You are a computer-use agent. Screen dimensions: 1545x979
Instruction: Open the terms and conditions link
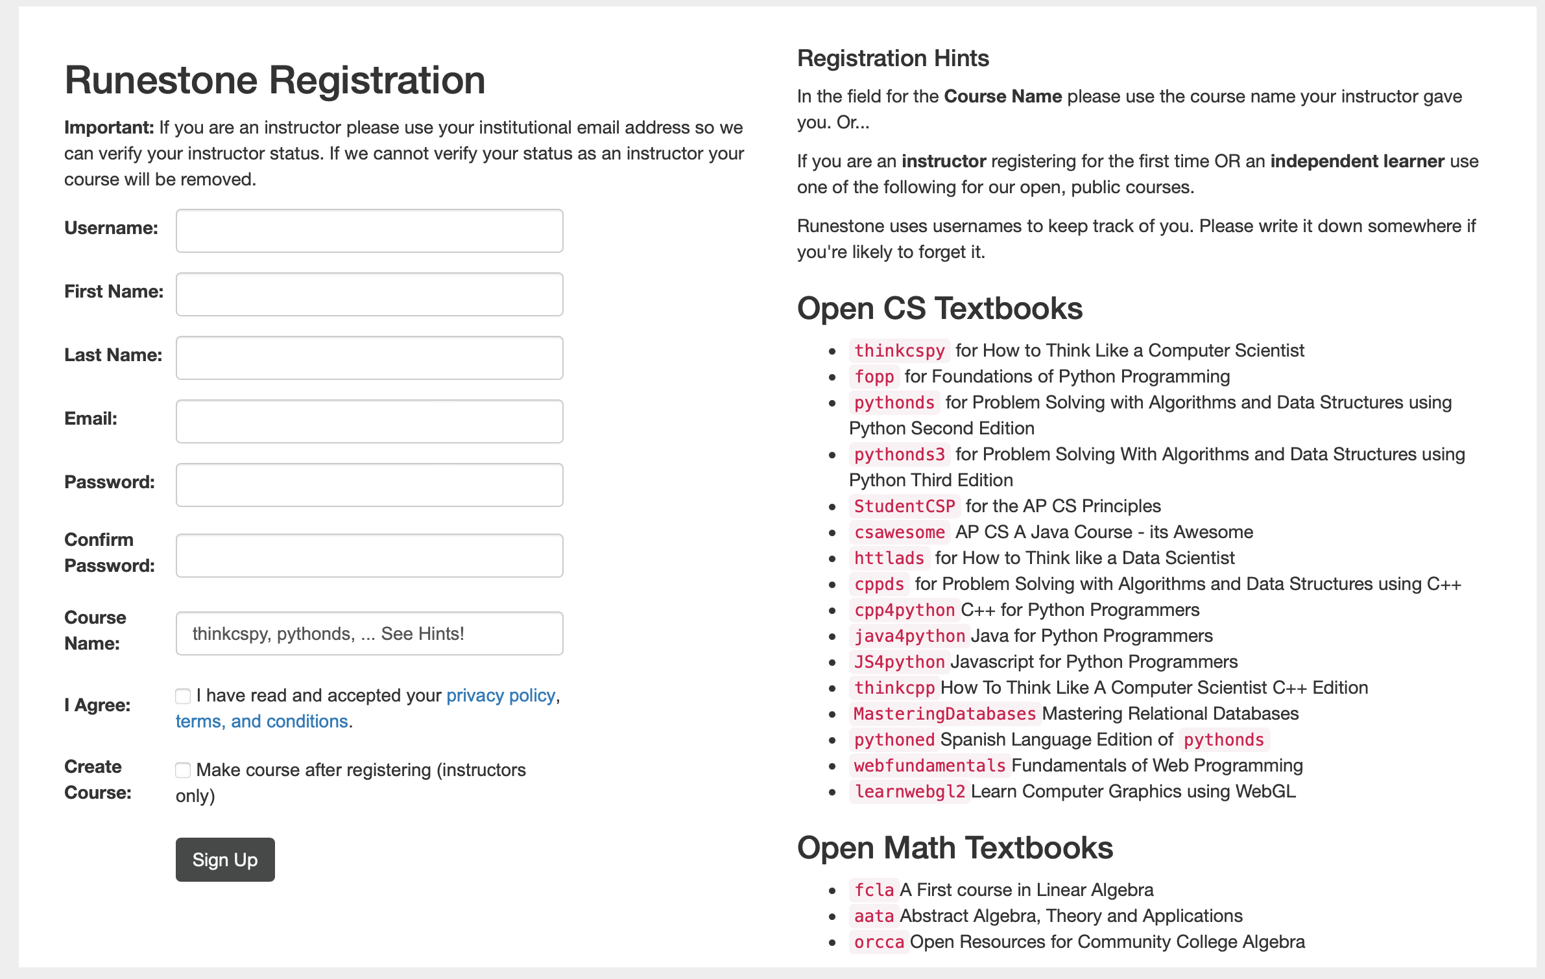coord(260,720)
